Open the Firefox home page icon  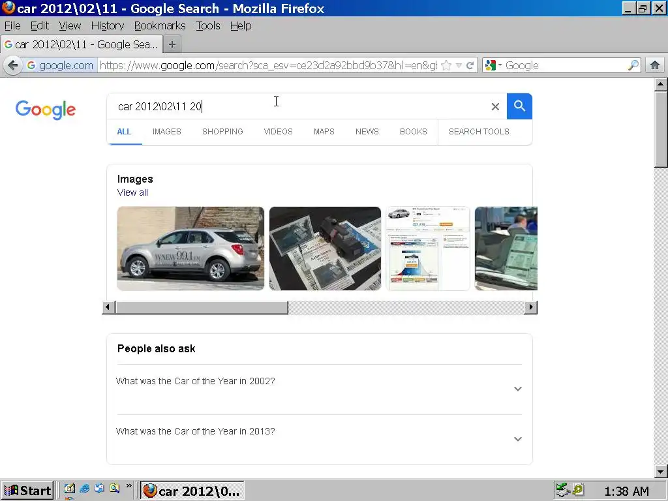click(x=655, y=65)
